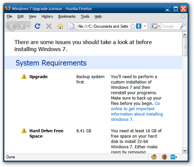Viewport: 194px width, 167px height.
Task: Click the magnifier search icon
Action: coord(183,26)
